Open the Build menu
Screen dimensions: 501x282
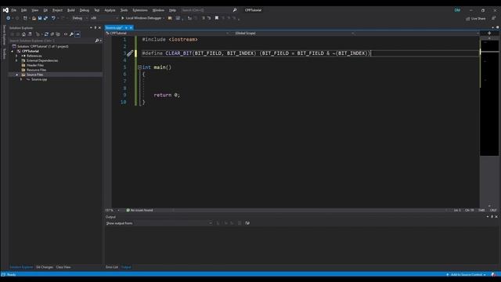71,10
